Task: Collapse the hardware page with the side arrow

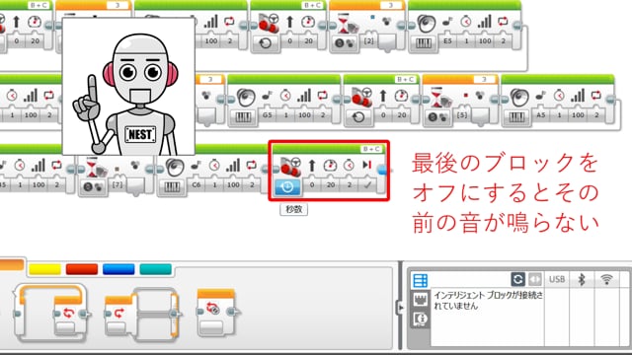Action: [x=400, y=308]
